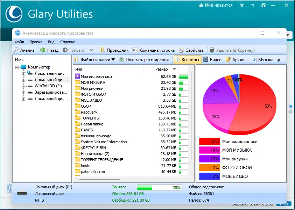
Task: Collapse the Компьютер tree node
Action: tap(17, 67)
